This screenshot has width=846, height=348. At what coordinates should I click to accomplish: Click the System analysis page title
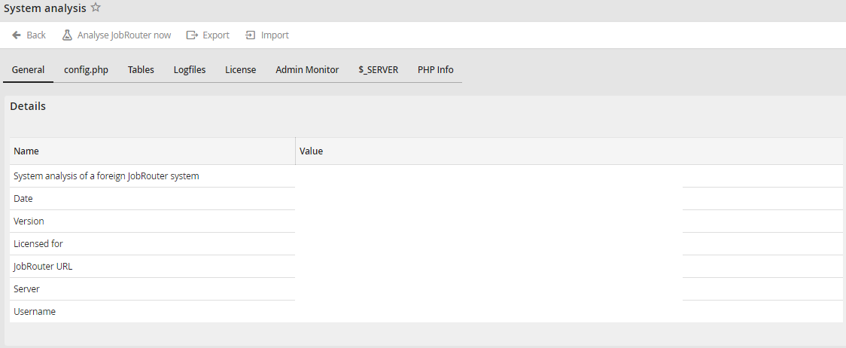coord(44,8)
